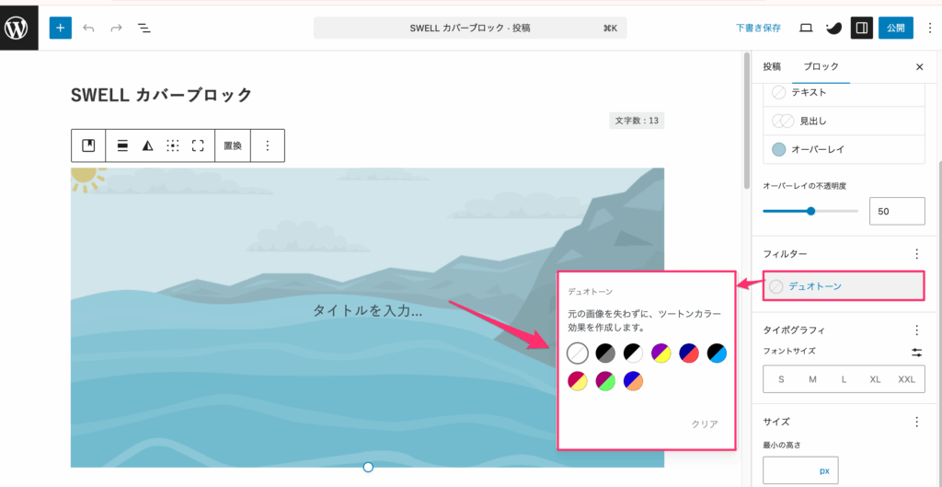Select the XL font size option

pyautogui.click(x=874, y=379)
